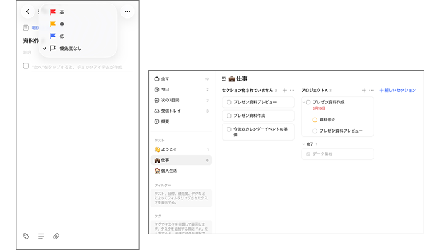Choose 低 priority from the menu
438x250 pixels.
point(61,36)
